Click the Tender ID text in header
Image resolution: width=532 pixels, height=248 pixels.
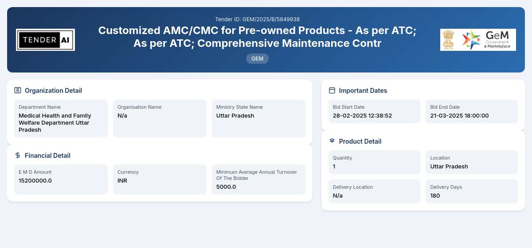coord(257,19)
